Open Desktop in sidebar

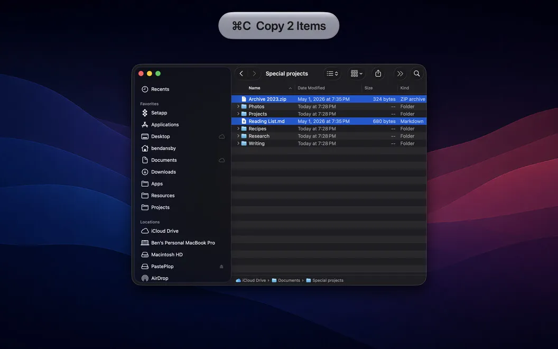pyautogui.click(x=160, y=136)
